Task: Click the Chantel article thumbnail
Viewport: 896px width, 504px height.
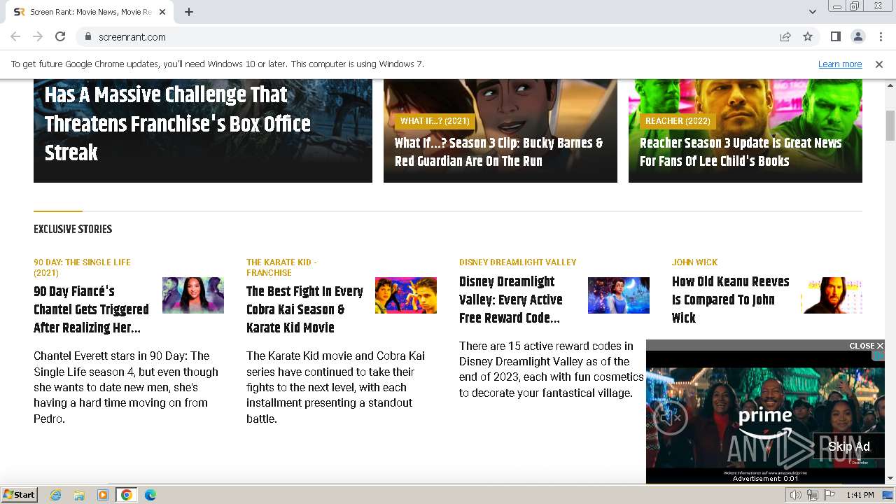Action: click(x=193, y=295)
